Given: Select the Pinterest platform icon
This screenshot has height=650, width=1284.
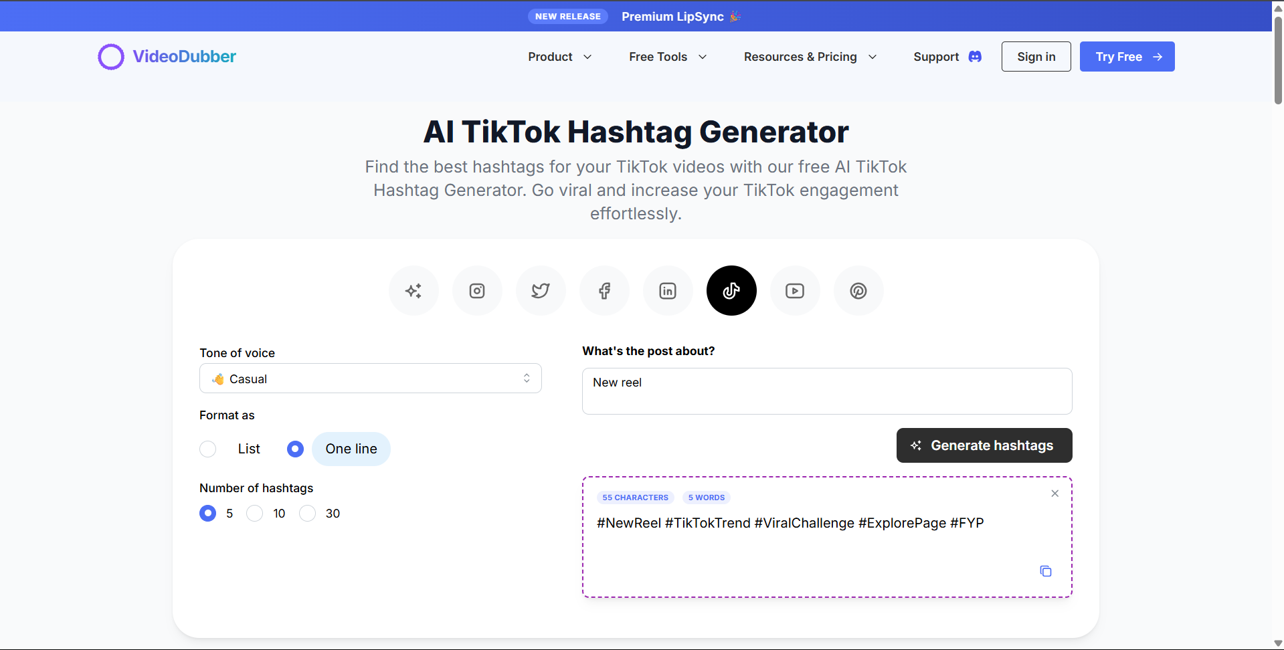Looking at the screenshot, I should [858, 291].
